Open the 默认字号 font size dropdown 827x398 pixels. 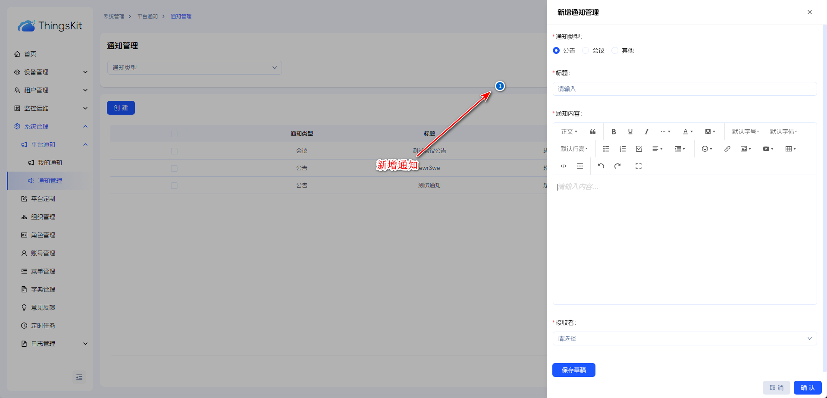(745, 132)
